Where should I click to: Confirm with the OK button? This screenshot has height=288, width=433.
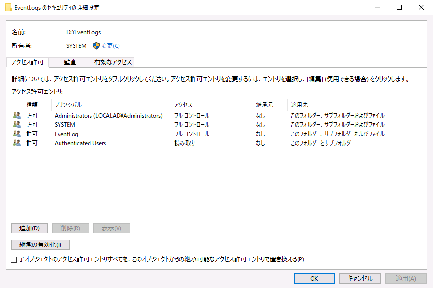point(314,279)
